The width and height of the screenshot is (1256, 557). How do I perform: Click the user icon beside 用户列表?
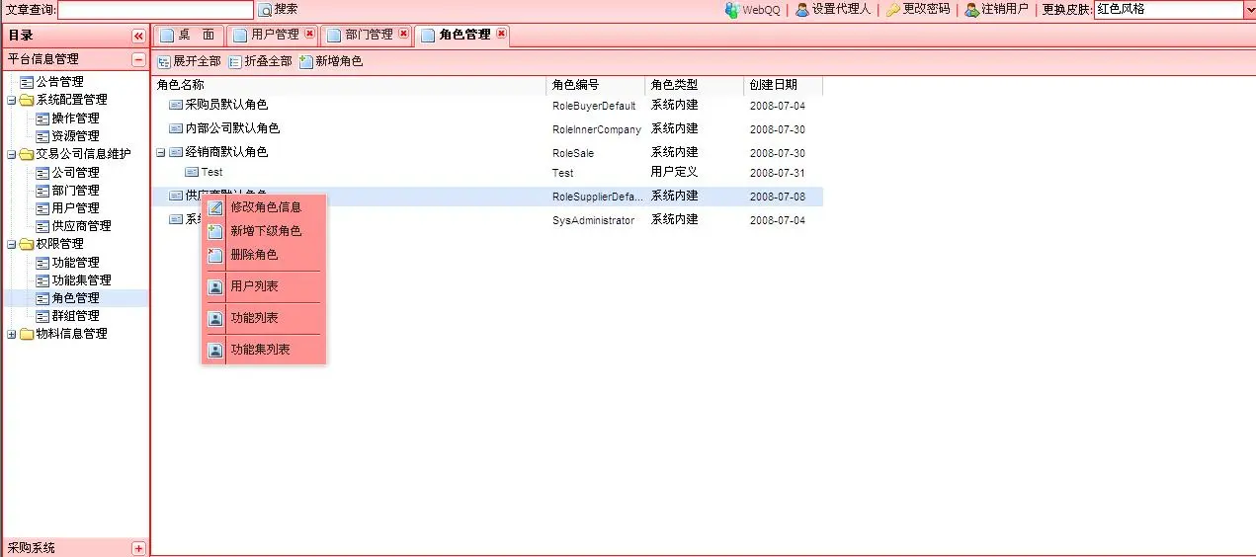coord(215,286)
